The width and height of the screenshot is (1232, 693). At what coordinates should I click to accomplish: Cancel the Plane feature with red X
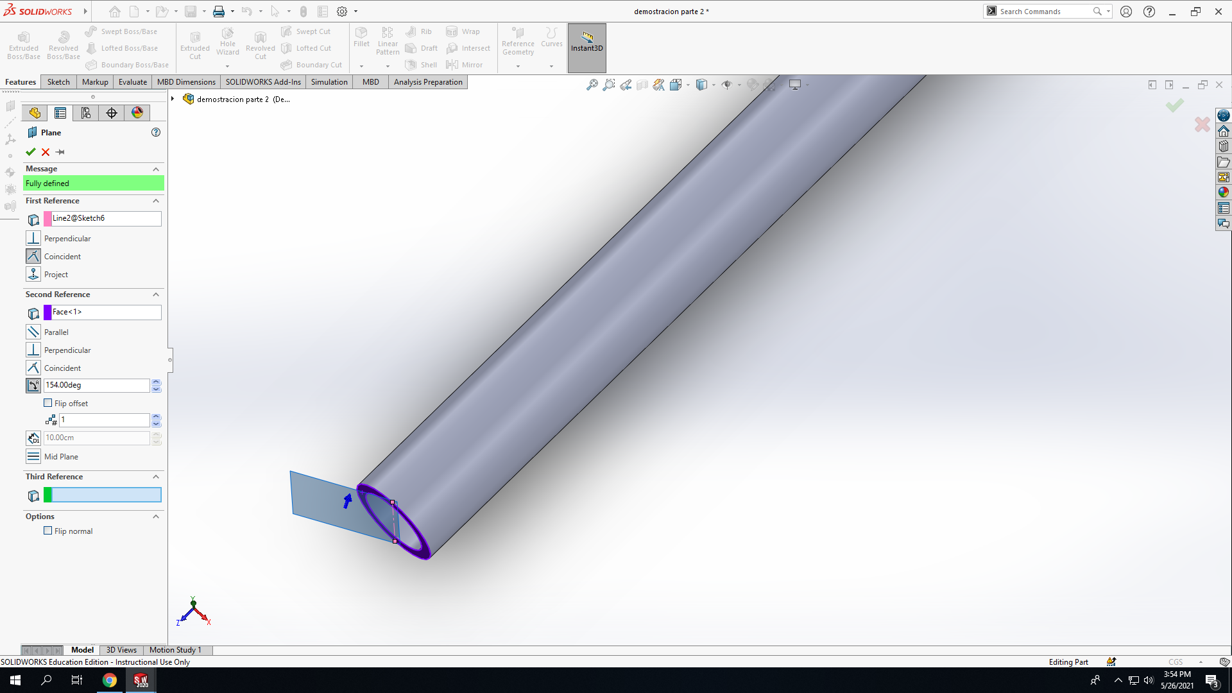[46, 152]
